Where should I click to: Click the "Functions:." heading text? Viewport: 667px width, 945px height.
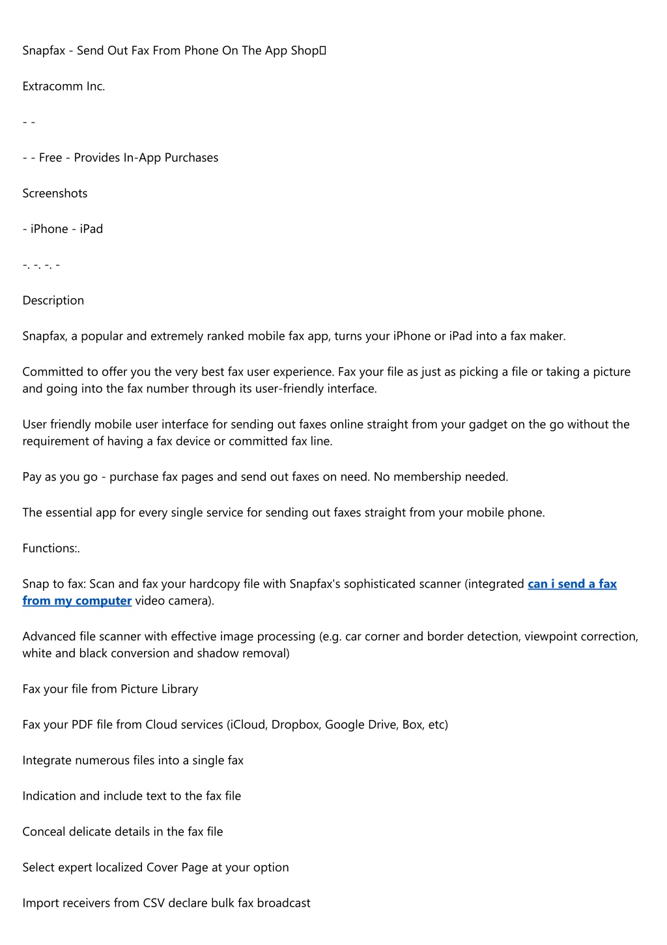pyautogui.click(x=51, y=548)
